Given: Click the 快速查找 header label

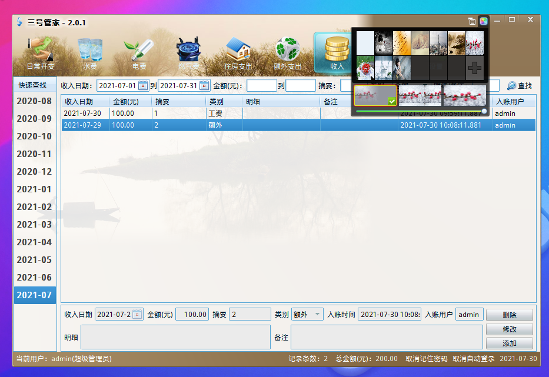Looking at the screenshot, I should click(32, 85).
